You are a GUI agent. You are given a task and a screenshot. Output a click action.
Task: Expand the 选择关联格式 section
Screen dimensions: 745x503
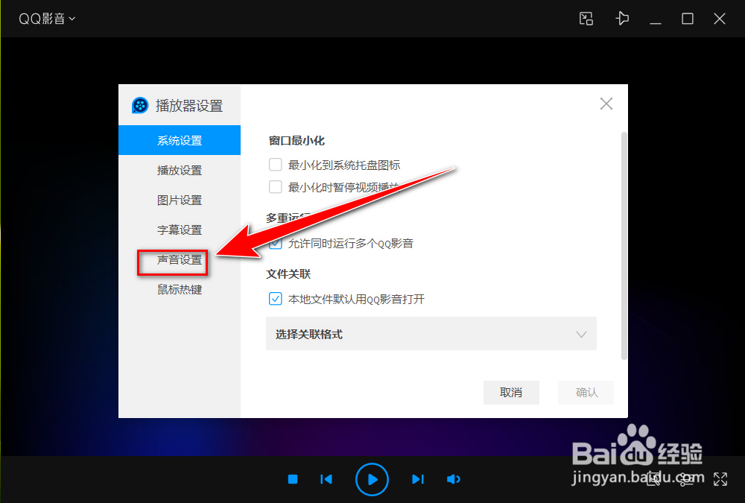tap(431, 334)
